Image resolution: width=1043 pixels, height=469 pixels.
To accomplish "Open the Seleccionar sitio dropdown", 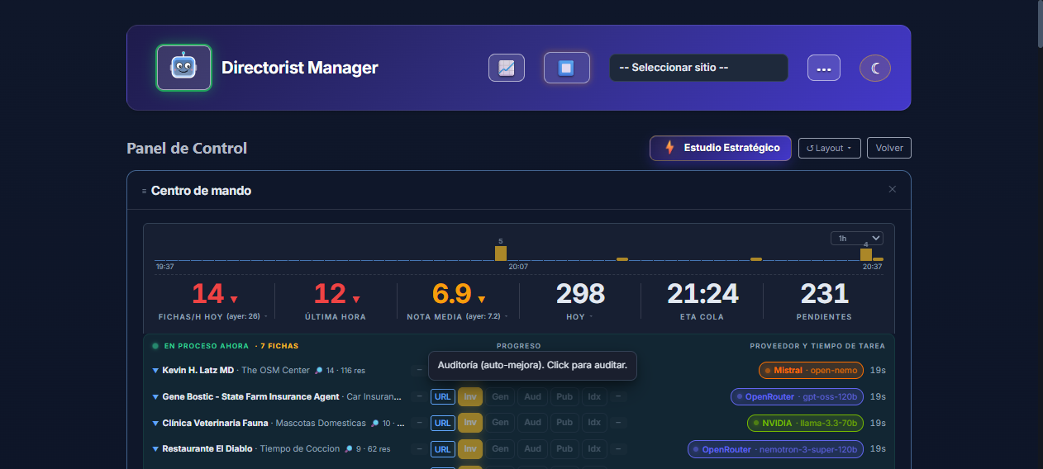I will coord(698,68).
